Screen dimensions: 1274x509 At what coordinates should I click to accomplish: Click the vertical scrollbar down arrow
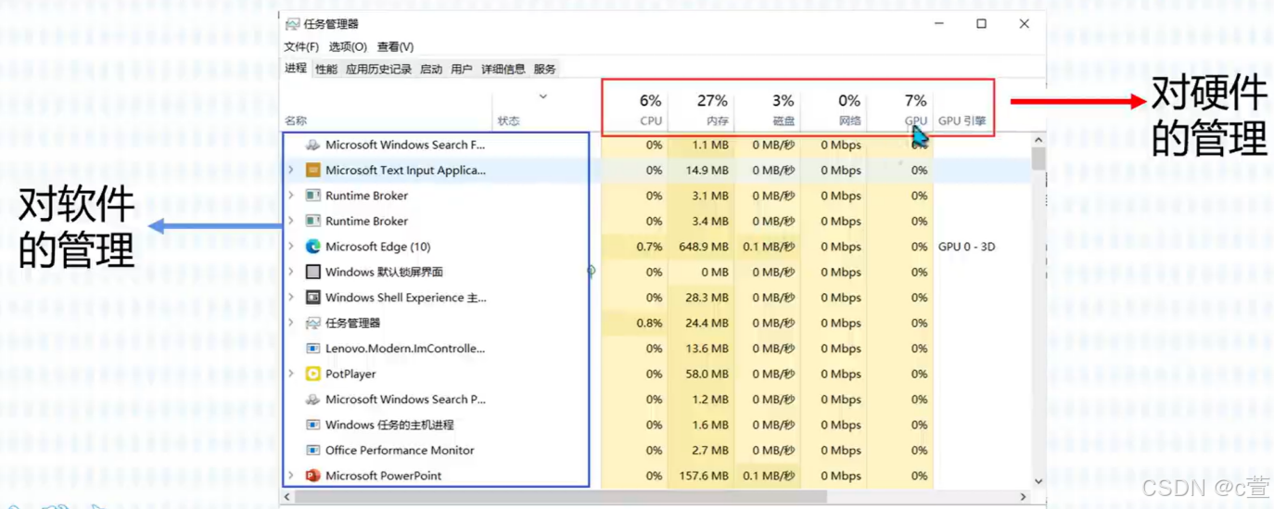click(1038, 482)
